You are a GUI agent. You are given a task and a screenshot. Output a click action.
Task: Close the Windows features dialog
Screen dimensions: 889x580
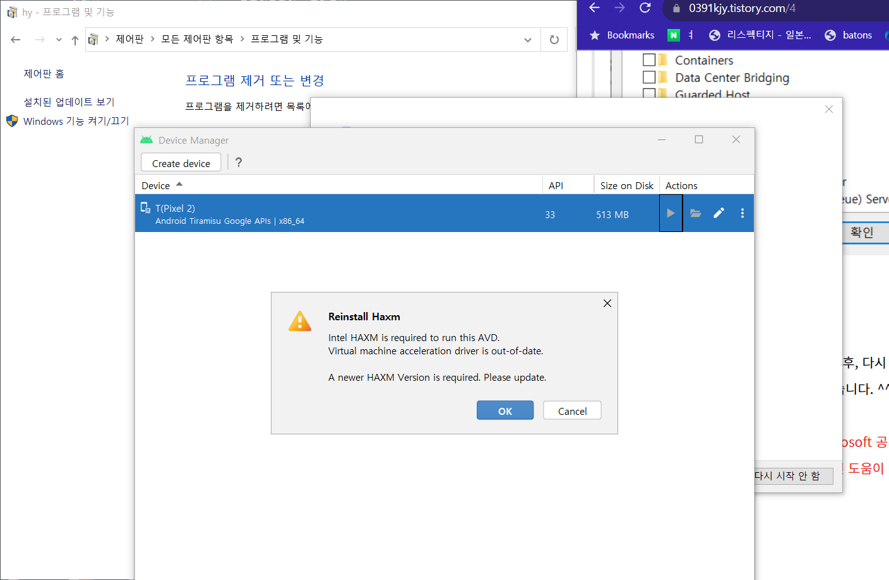coord(829,109)
